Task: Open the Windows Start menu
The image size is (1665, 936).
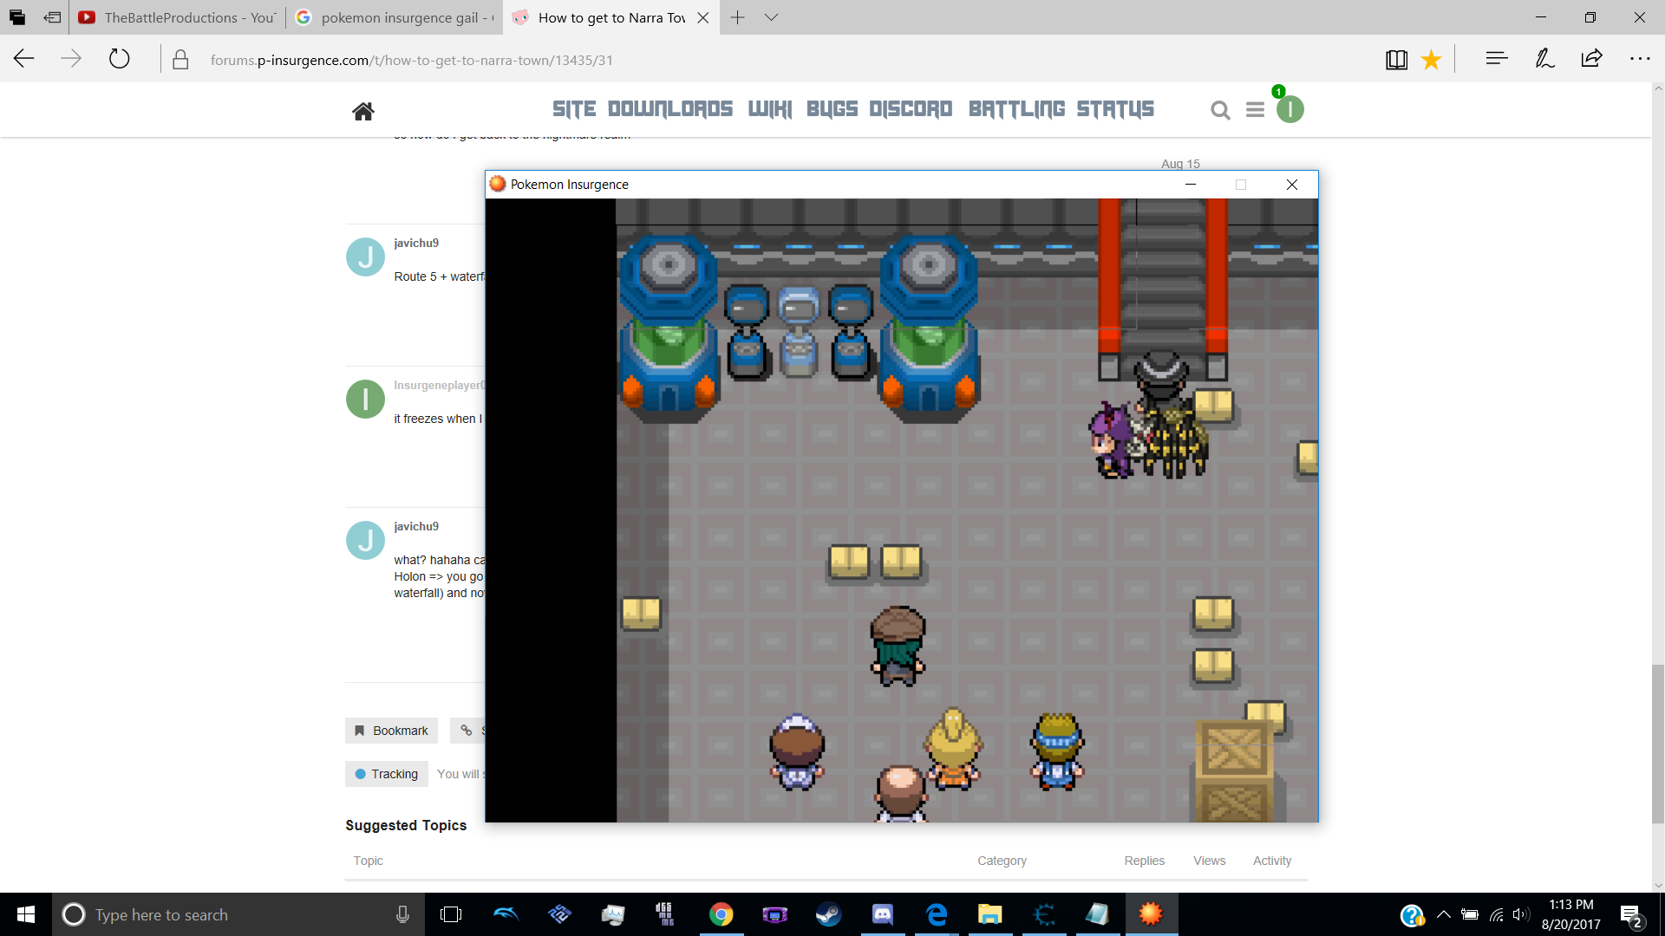Action: [x=26, y=914]
